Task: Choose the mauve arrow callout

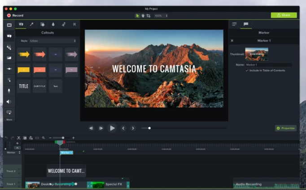Action: click(71, 54)
